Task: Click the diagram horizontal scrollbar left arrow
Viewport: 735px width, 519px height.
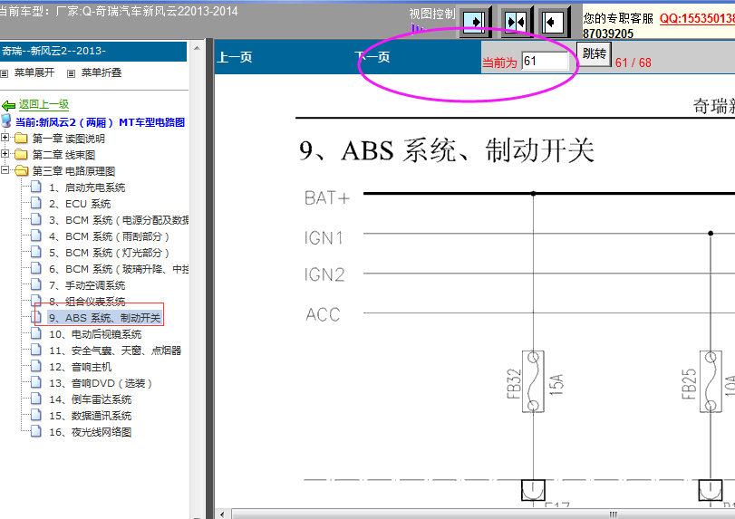Action: [x=222, y=514]
